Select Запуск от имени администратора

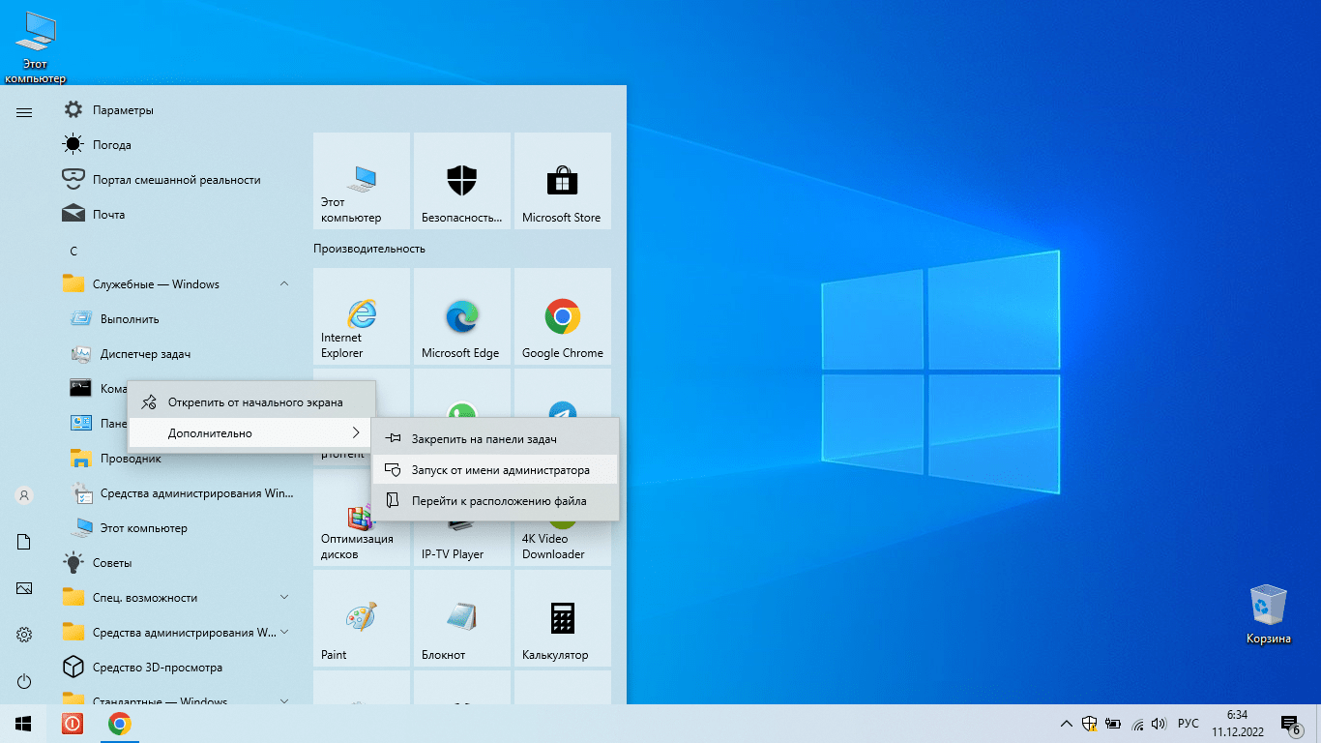[500, 470]
